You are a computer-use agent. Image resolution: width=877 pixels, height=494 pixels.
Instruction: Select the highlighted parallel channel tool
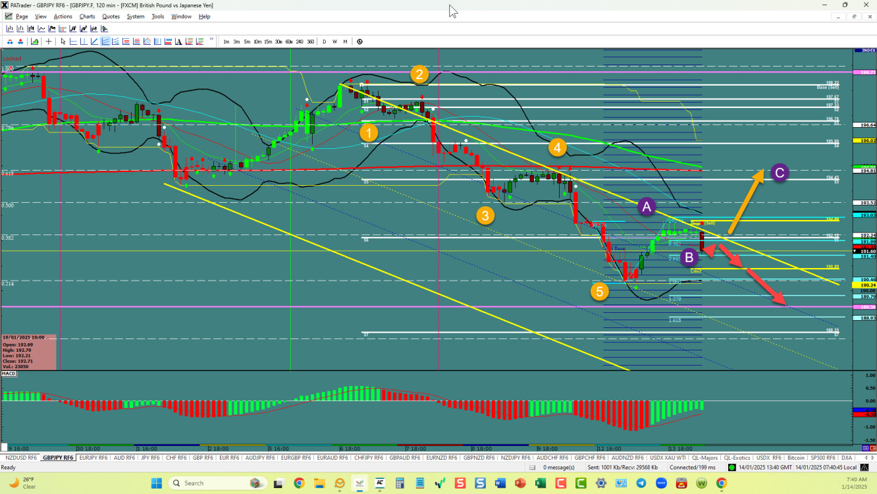click(105, 41)
